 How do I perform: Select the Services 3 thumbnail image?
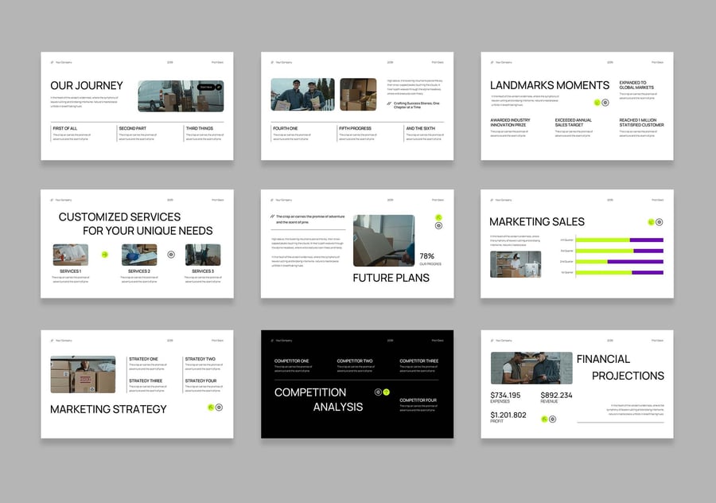(x=203, y=255)
